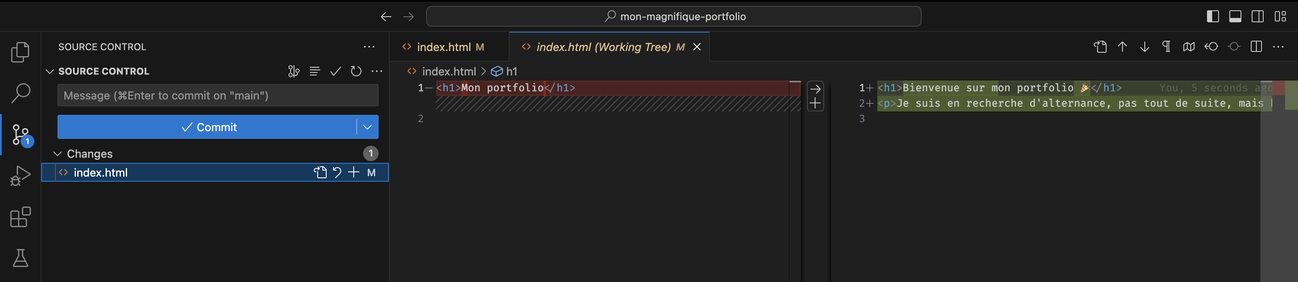Open the Commit button dropdown arrow
Viewport: 1298px width, 282px height.
click(367, 127)
